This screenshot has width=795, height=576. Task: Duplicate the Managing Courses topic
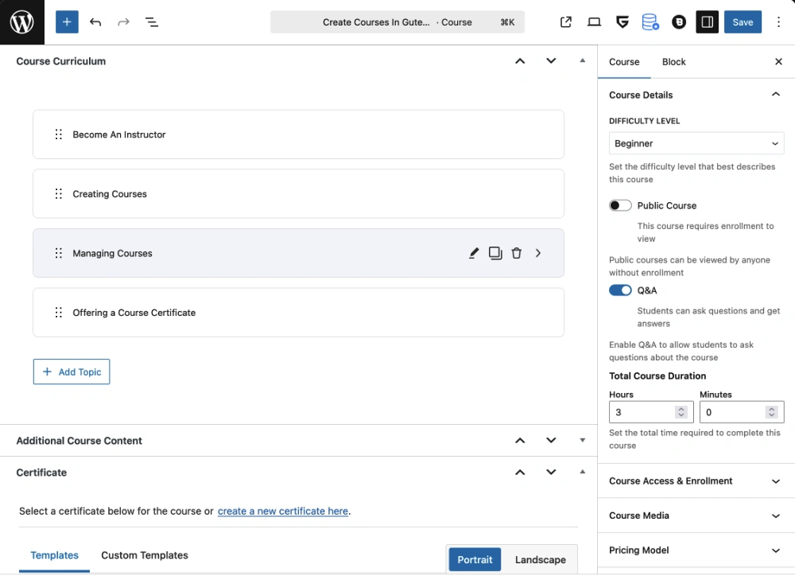(495, 252)
